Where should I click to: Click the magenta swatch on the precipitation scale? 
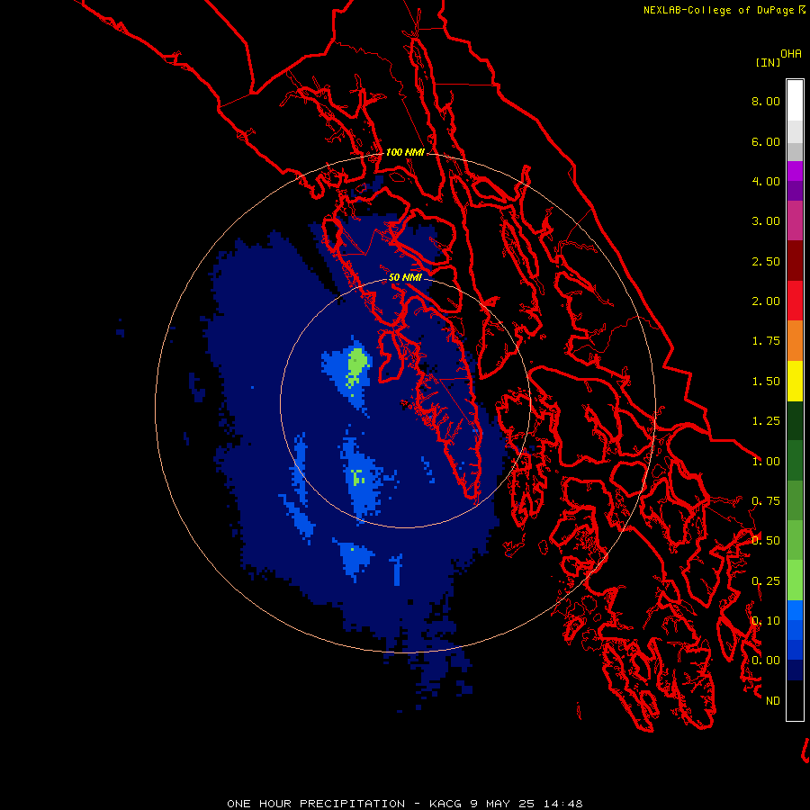click(795, 171)
